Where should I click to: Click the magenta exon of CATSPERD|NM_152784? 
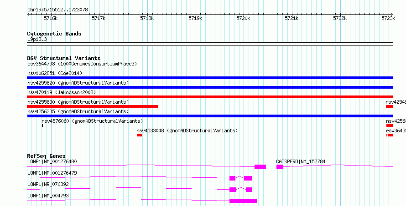tap(280, 167)
